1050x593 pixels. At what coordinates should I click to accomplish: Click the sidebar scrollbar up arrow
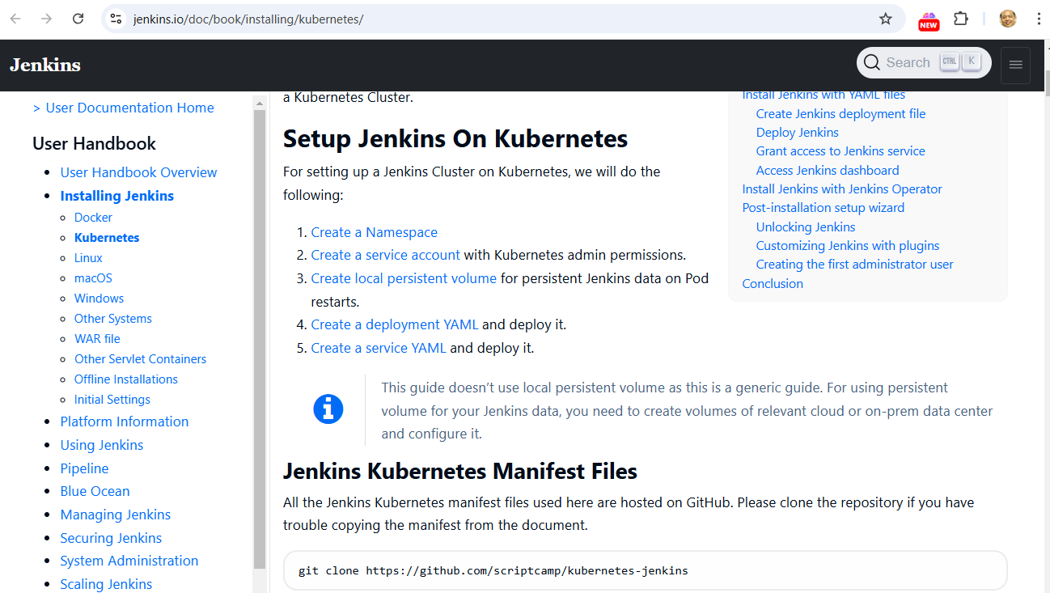coord(260,103)
